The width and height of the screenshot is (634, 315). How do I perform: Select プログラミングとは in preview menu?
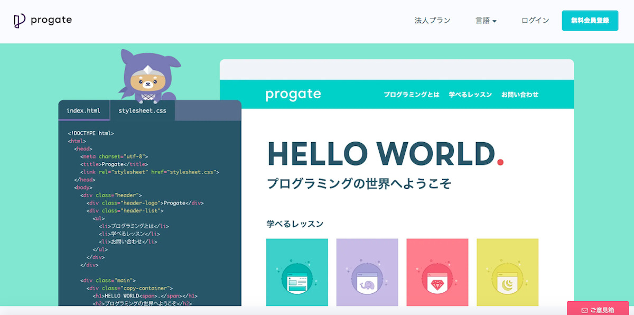tap(412, 95)
